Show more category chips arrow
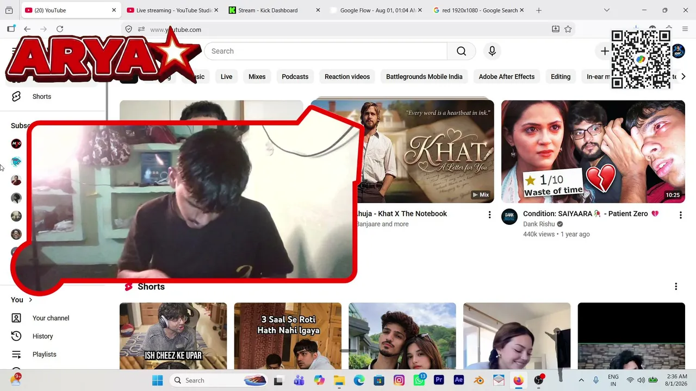Image resolution: width=696 pixels, height=391 pixels. tap(683, 77)
